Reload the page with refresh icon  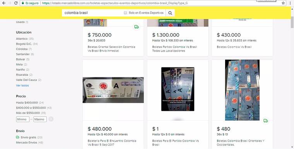[16, 3]
